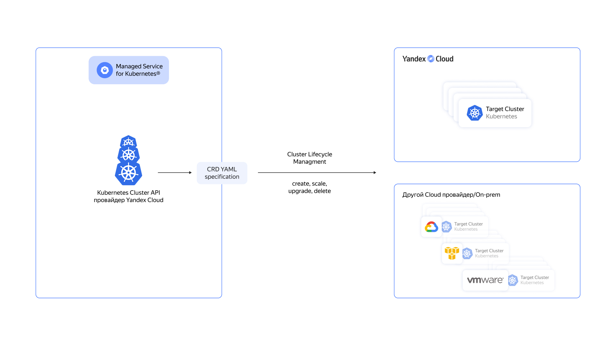Click the AWS orange cubes icon

point(452,253)
